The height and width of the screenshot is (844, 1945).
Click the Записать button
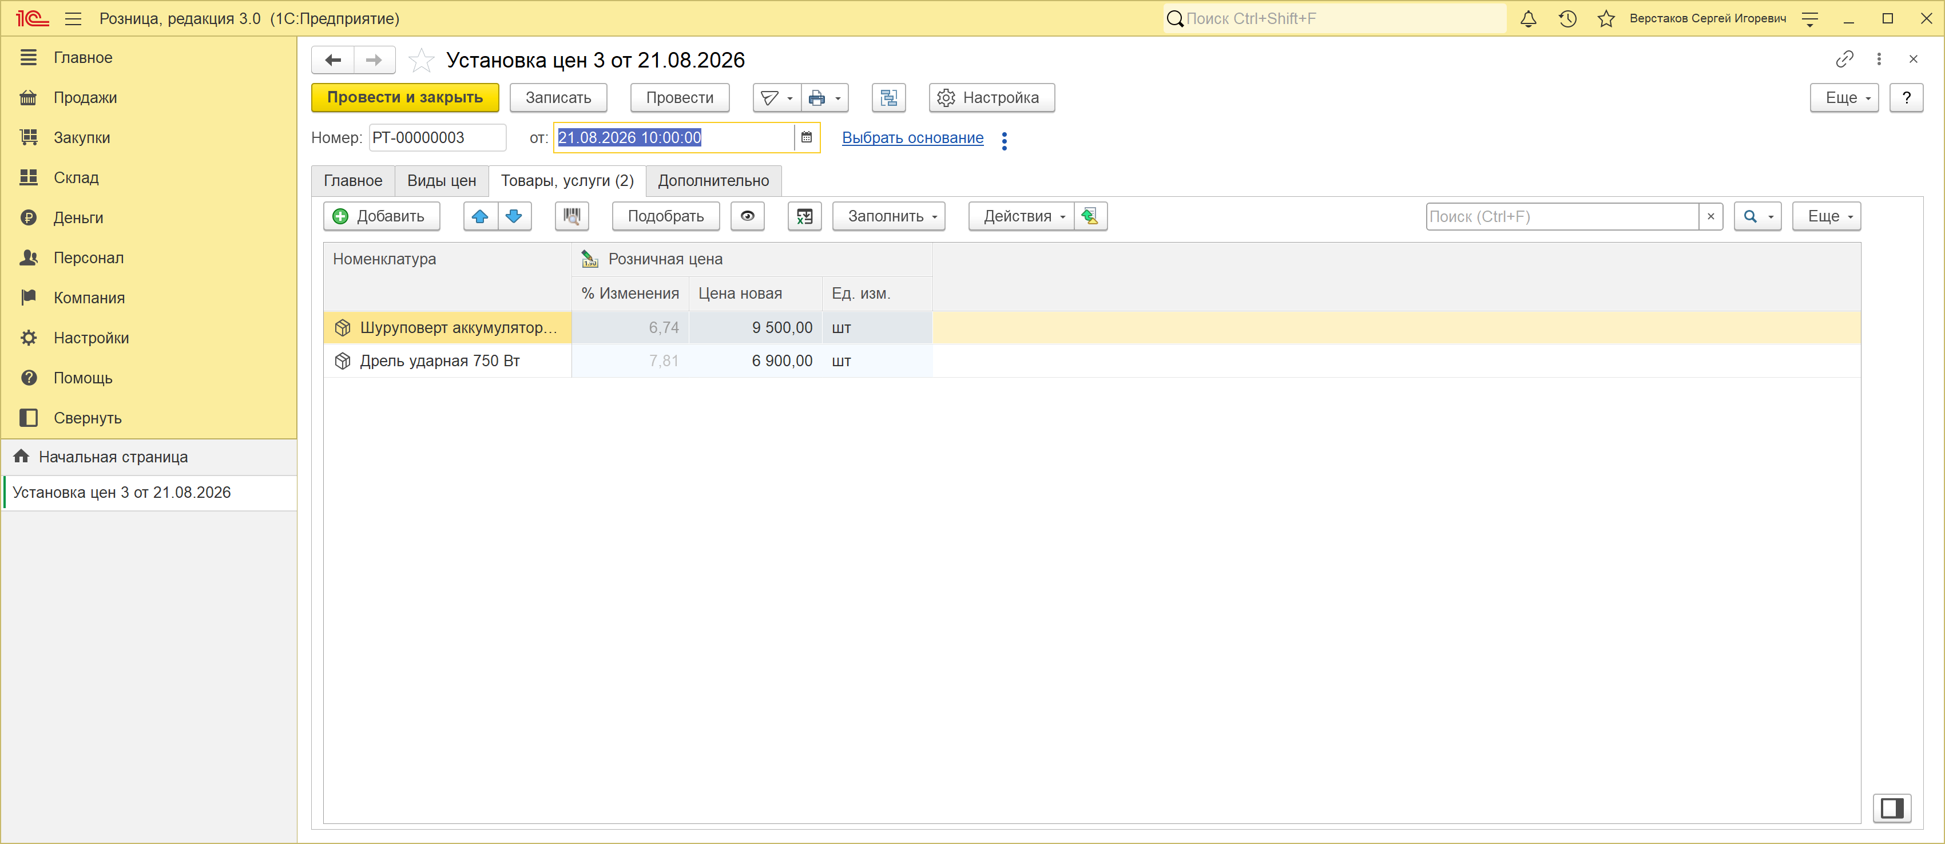(x=559, y=97)
